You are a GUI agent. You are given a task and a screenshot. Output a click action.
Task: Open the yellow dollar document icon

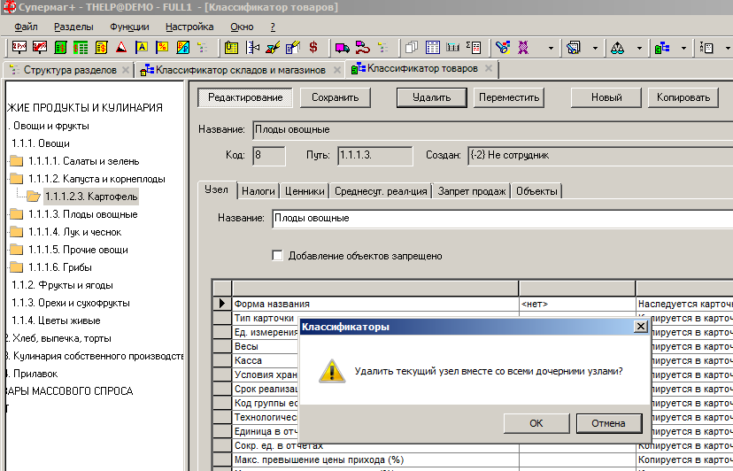(x=101, y=47)
